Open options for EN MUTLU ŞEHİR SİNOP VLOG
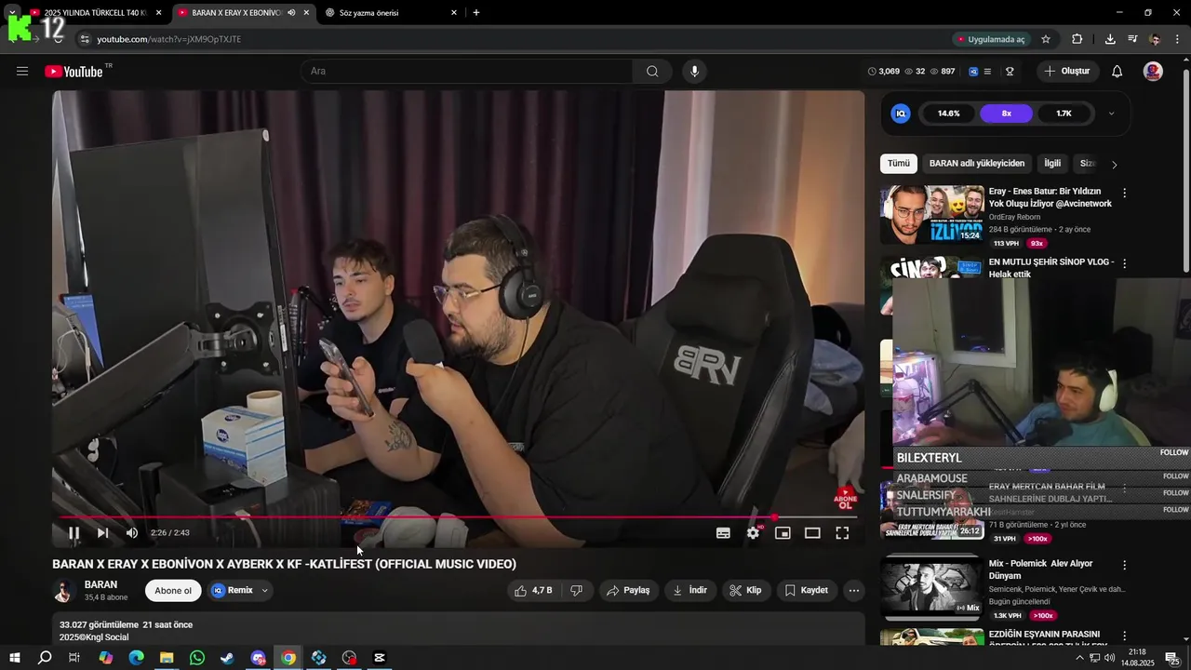Viewport: 1191px width, 670px height. 1124,264
